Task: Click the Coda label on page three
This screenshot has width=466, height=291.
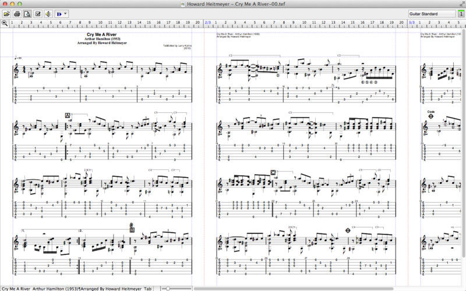Action: coord(431,112)
